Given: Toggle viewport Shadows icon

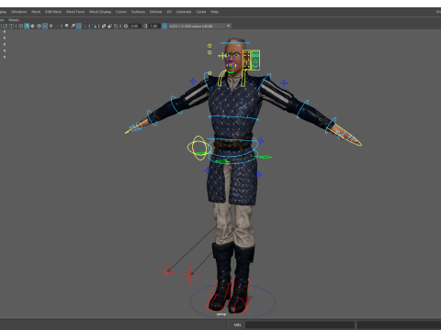Looking at the screenshot, I should coord(57,26).
